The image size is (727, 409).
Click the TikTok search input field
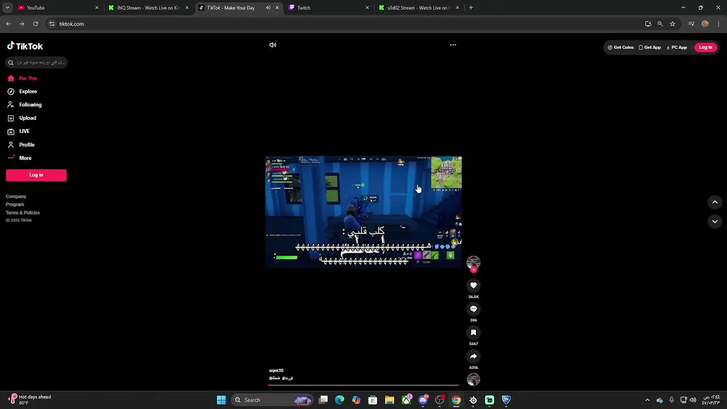[x=37, y=62]
